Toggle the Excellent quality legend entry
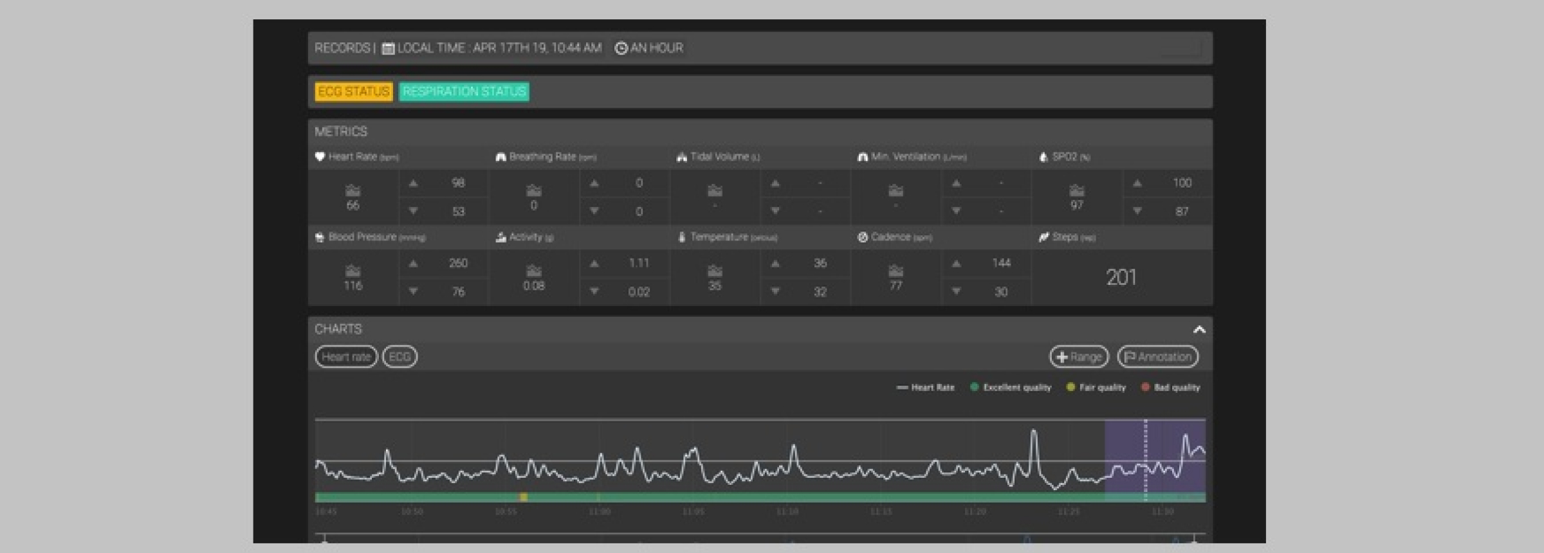 click(1010, 388)
